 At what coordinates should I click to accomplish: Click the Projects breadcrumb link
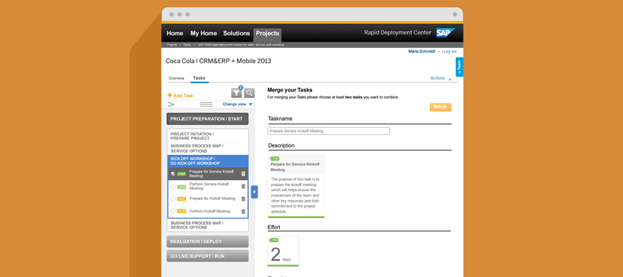(x=172, y=45)
